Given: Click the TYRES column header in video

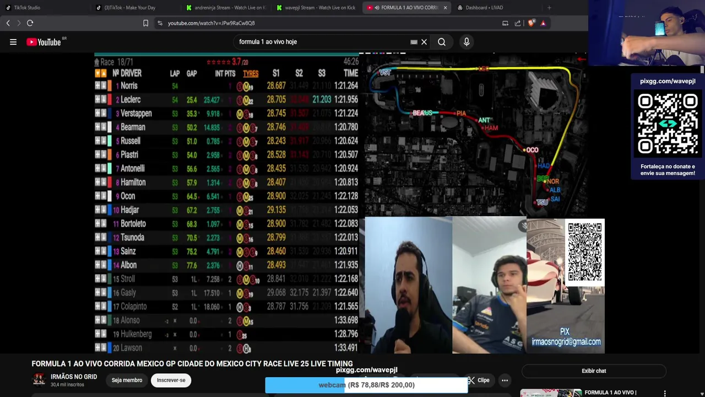Looking at the screenshot, I should (251, 73).
